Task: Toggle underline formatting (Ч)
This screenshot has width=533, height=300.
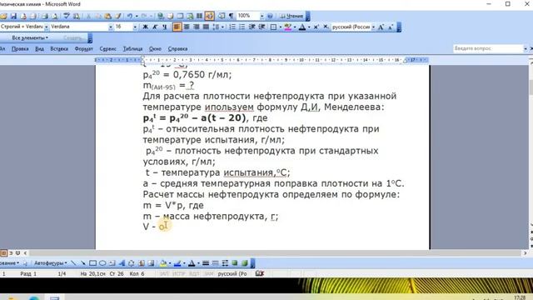Action: (x=165, y=27)
